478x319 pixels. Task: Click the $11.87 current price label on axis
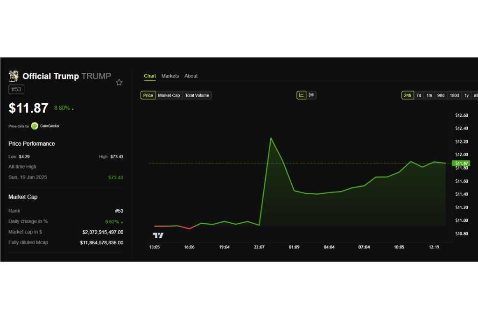pos(461,163)
